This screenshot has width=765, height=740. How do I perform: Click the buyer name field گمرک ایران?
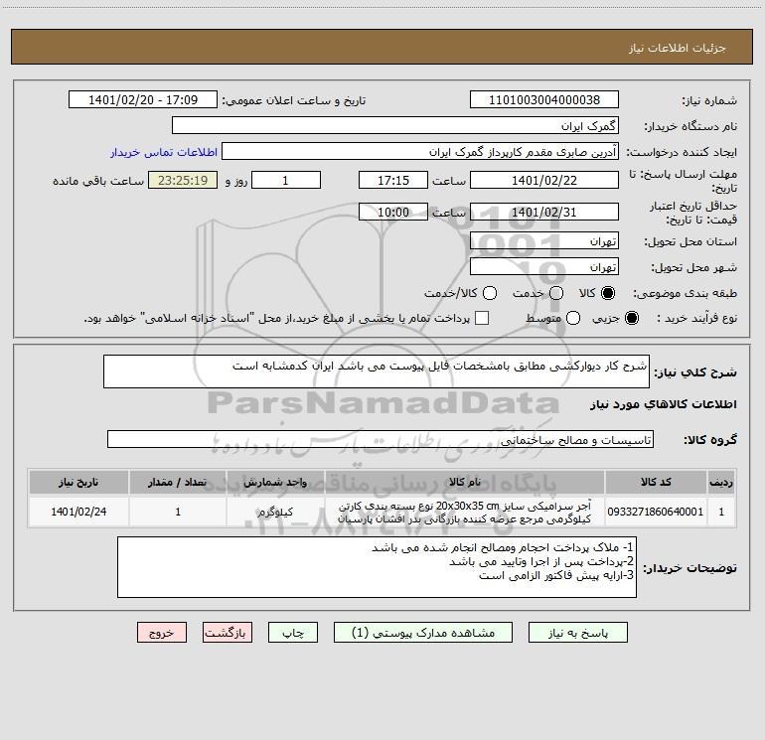[x=395, y=126]
